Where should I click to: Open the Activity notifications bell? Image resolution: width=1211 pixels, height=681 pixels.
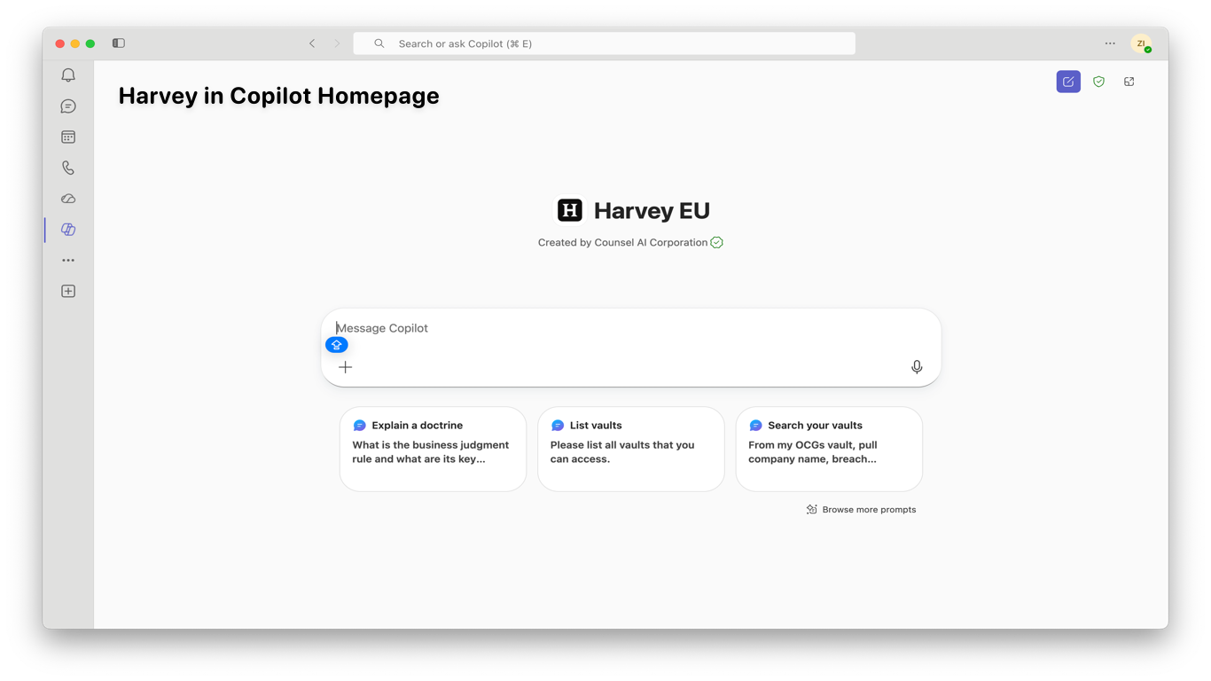pos(68,75)
